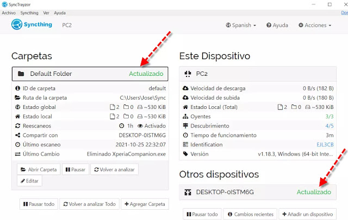Click the refresh icon next to Reescaneos
This screenshot has width=348, height=220.
coord(17,126)
